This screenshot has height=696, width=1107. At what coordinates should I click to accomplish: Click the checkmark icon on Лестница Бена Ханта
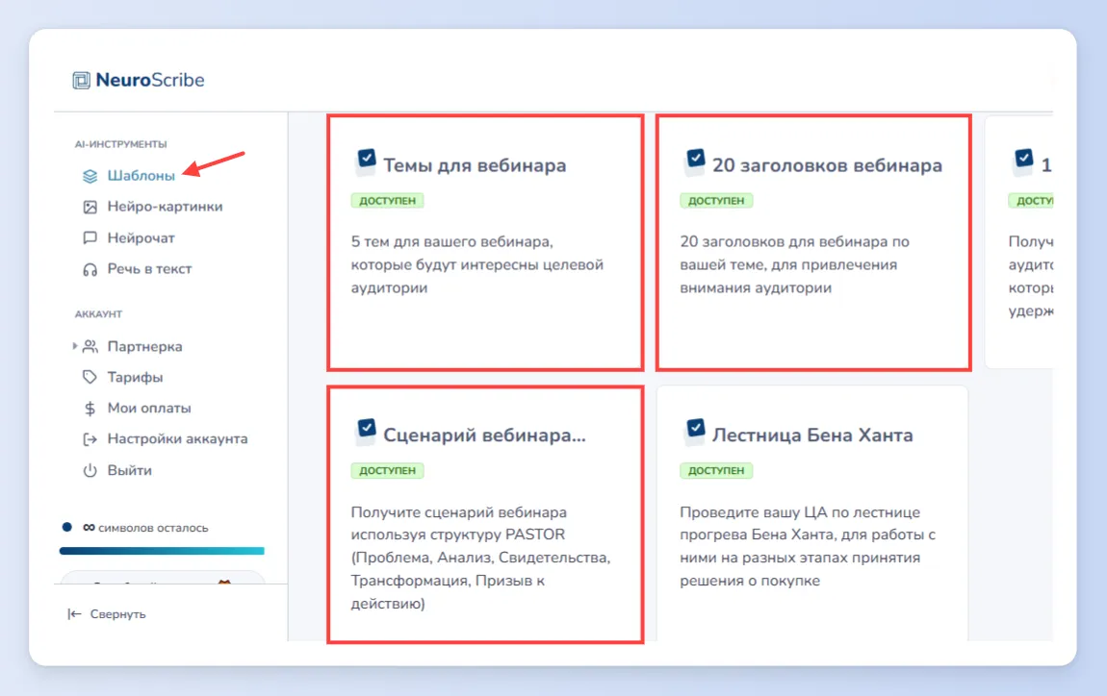click(x=695, y=429)
